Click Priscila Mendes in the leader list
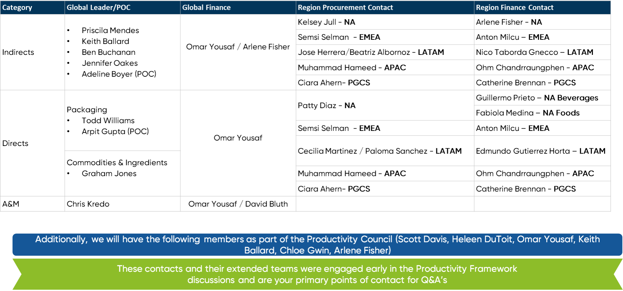623x291 pixels. coord(110,30)
